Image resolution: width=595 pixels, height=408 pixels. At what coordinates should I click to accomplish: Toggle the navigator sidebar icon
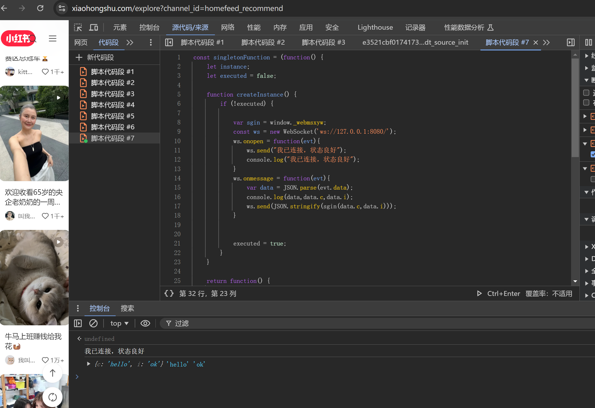click(x=169, y=43)
